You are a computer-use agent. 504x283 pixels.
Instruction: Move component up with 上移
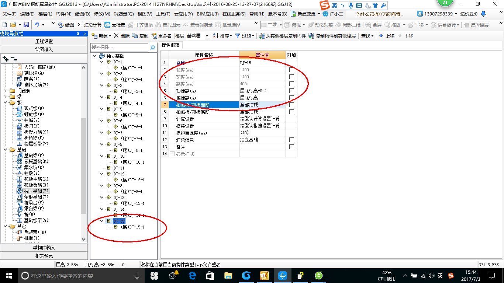[387, 36]
